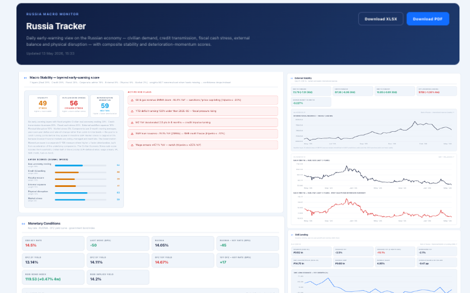Click the Macro Stability section header icon
Screen dimensions: 470x293
pyautogui.click(x=25, y=78)
